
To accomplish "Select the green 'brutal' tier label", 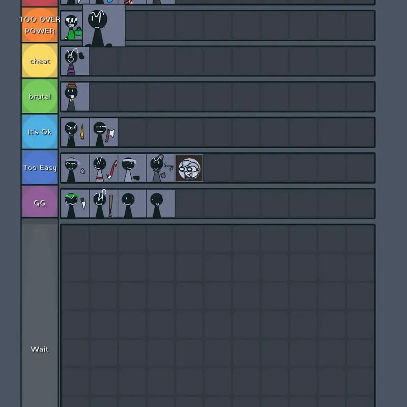I will click(40, 96).
